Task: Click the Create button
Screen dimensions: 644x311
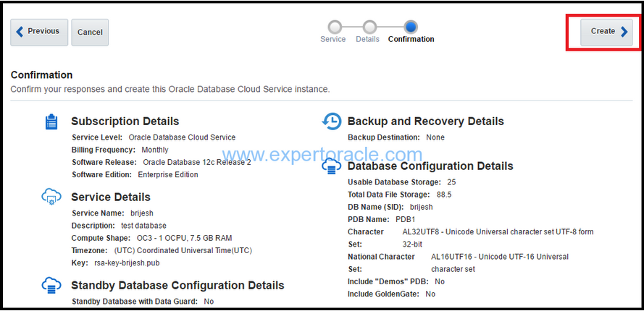Action: [606, 32]
